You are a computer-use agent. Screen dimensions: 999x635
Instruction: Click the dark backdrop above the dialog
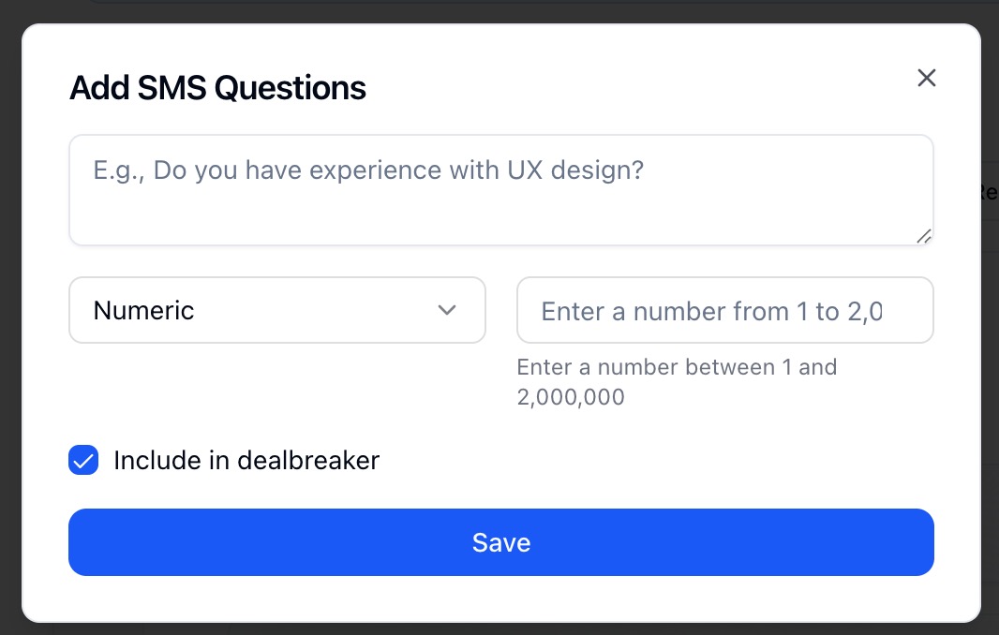pyautogui.click(x=499, y=9)
